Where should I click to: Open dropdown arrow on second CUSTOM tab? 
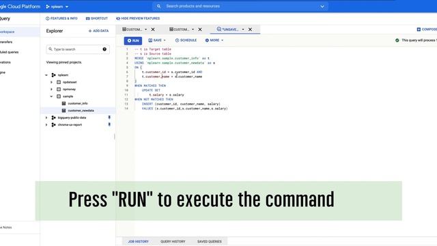click(193, 29)
